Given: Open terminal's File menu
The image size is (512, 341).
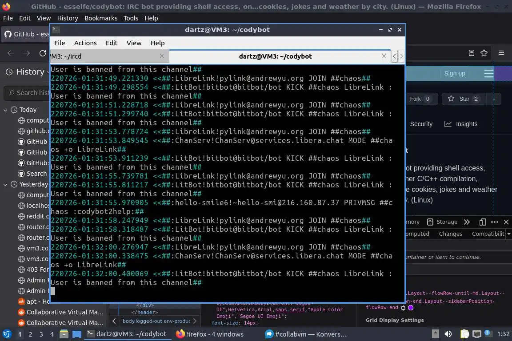Looking at the screenshot, I should point(60,43).
